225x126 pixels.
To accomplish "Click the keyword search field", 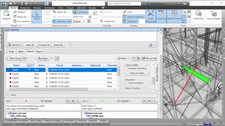I will (x=124, y=3).
